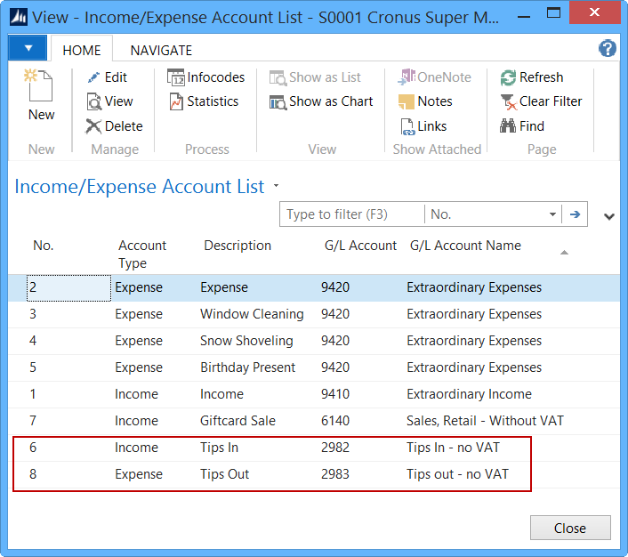
Task: Clear the applied filter
Action: click(541, 101)
